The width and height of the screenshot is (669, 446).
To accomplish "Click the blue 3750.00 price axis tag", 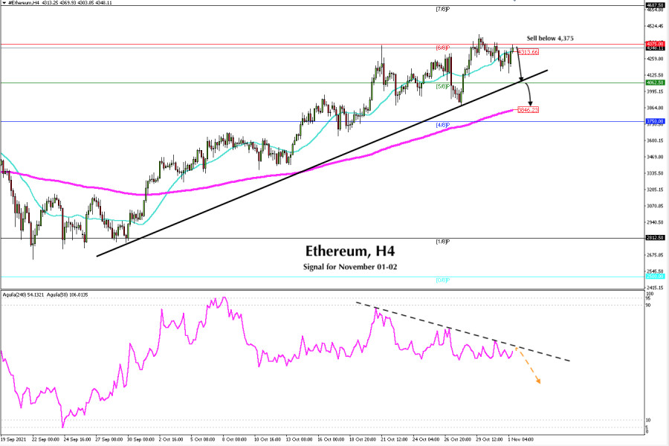I will click(x=655, y=121).
